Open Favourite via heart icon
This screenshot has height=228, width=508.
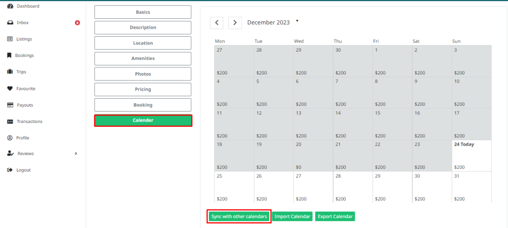point(10,89)
